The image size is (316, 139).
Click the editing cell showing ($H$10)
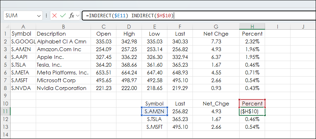252,111
